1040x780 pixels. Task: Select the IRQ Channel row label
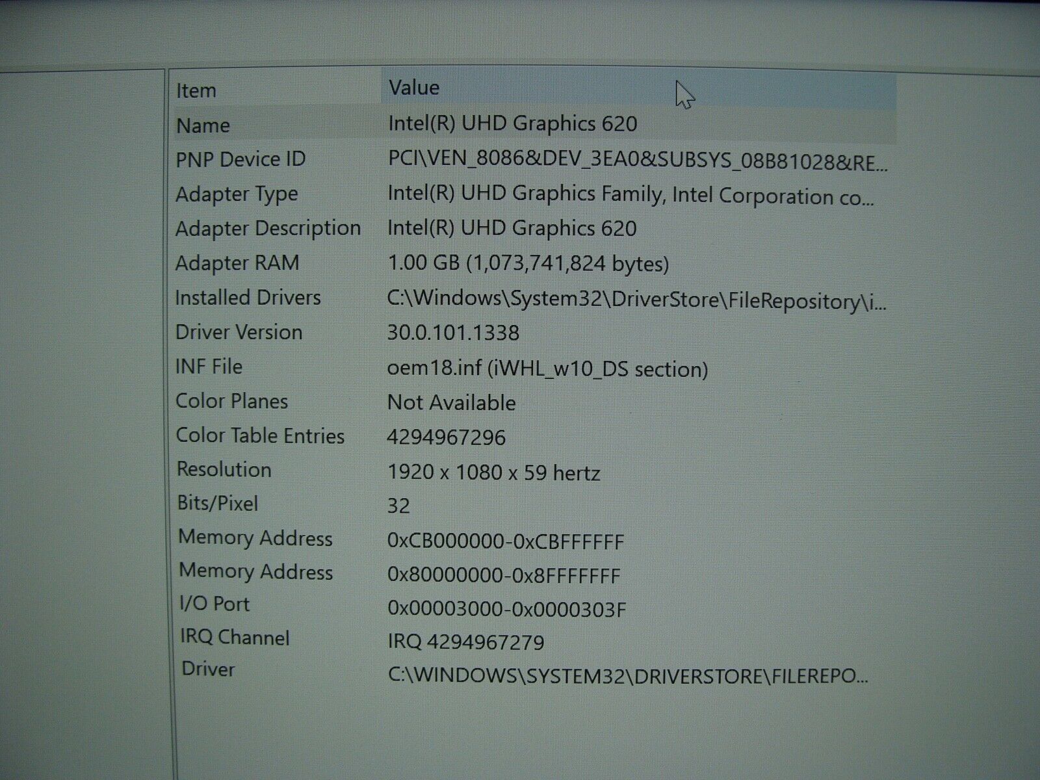235,637
